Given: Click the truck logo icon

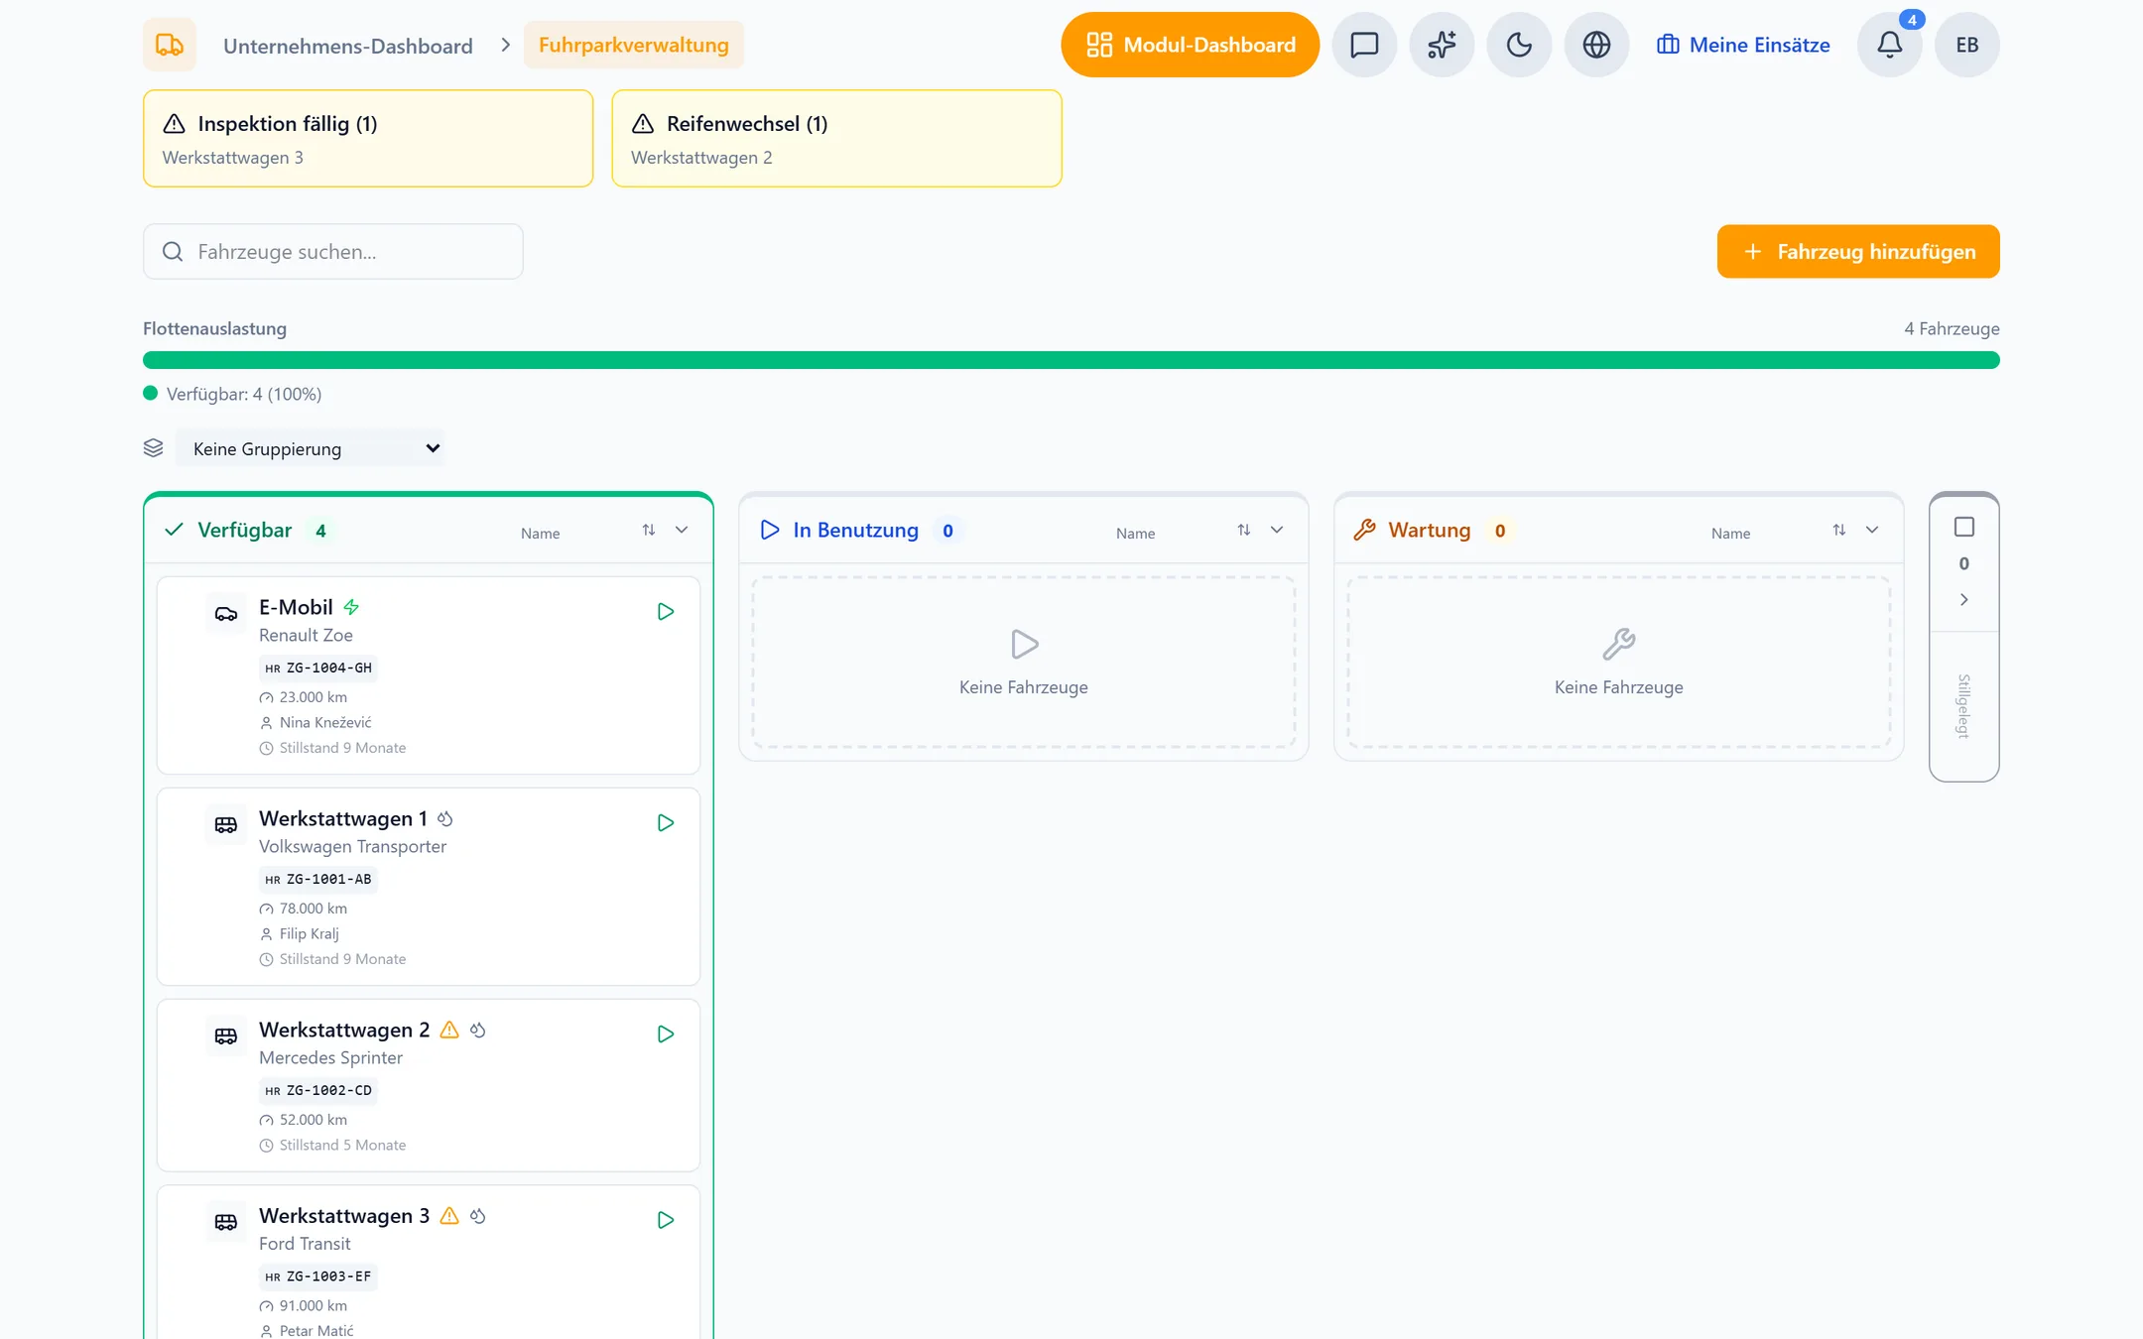Looking at the screenshot, I should [x=170, y=45].
